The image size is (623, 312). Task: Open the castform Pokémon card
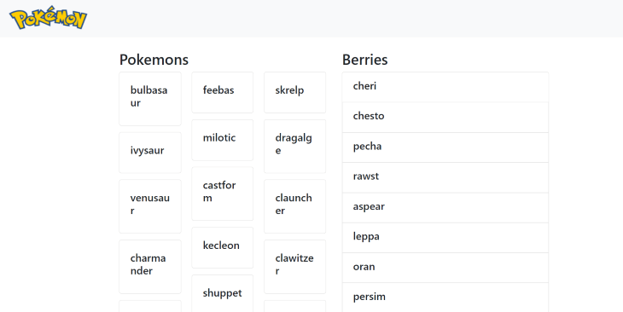223,194
